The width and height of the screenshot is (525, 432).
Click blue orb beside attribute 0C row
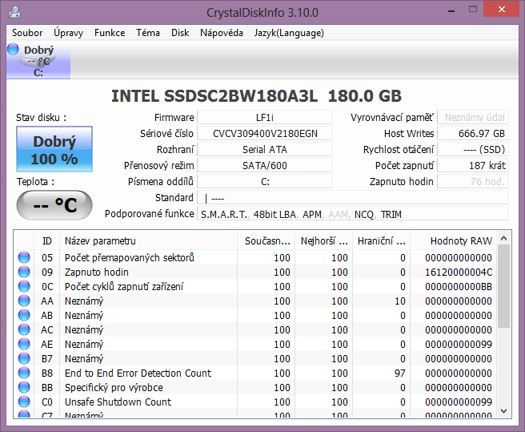pyautogui.click(x=24, y=287)
